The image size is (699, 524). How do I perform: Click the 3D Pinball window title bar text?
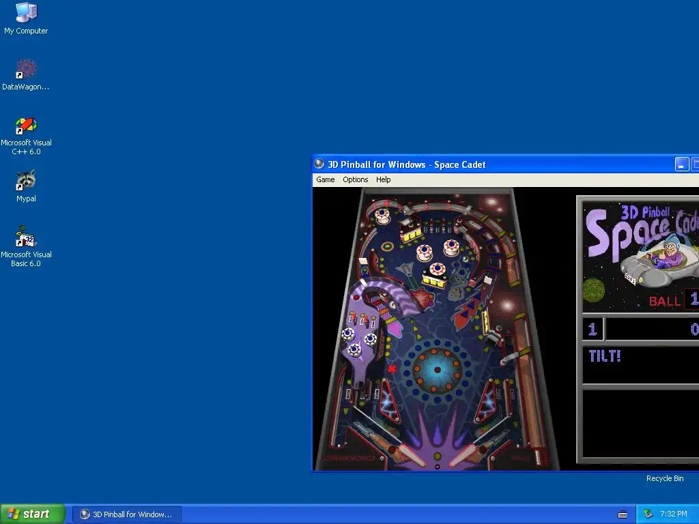pyautogui.click(x=407, y=164)
